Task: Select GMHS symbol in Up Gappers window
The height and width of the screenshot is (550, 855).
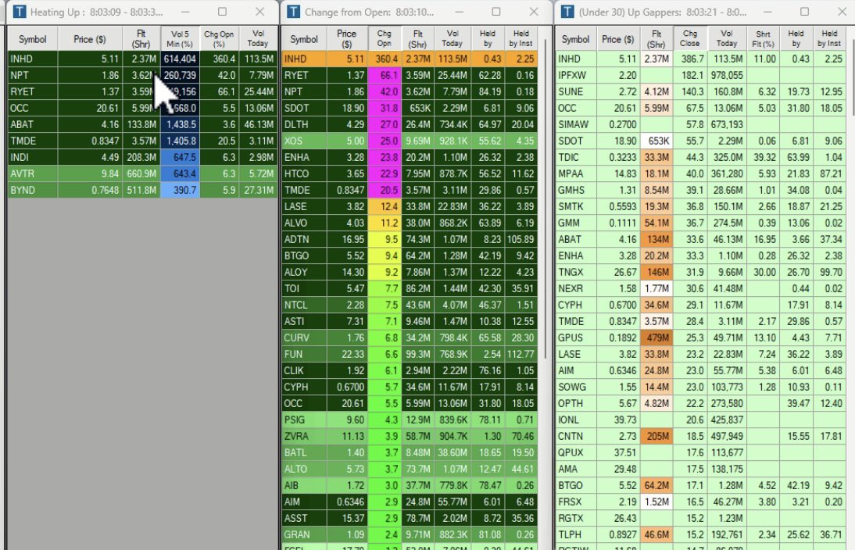Action: click(571, 190)
